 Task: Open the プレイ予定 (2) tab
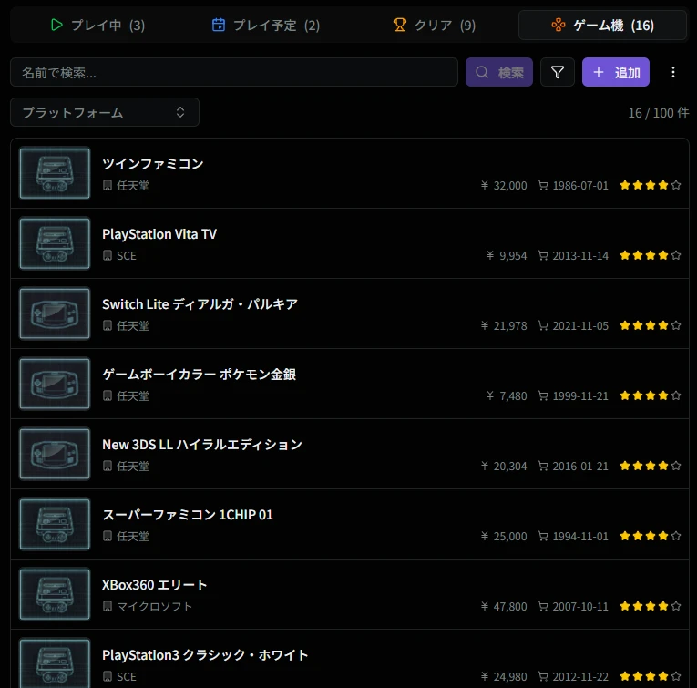266,26
